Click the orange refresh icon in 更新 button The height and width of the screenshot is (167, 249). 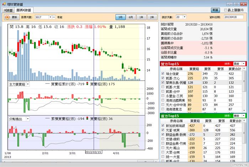click(x=7, y=17)
